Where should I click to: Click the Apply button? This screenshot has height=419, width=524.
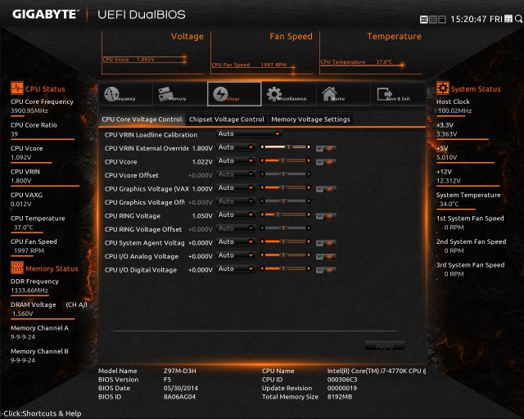pyautogui.click(x=384, y=346)
